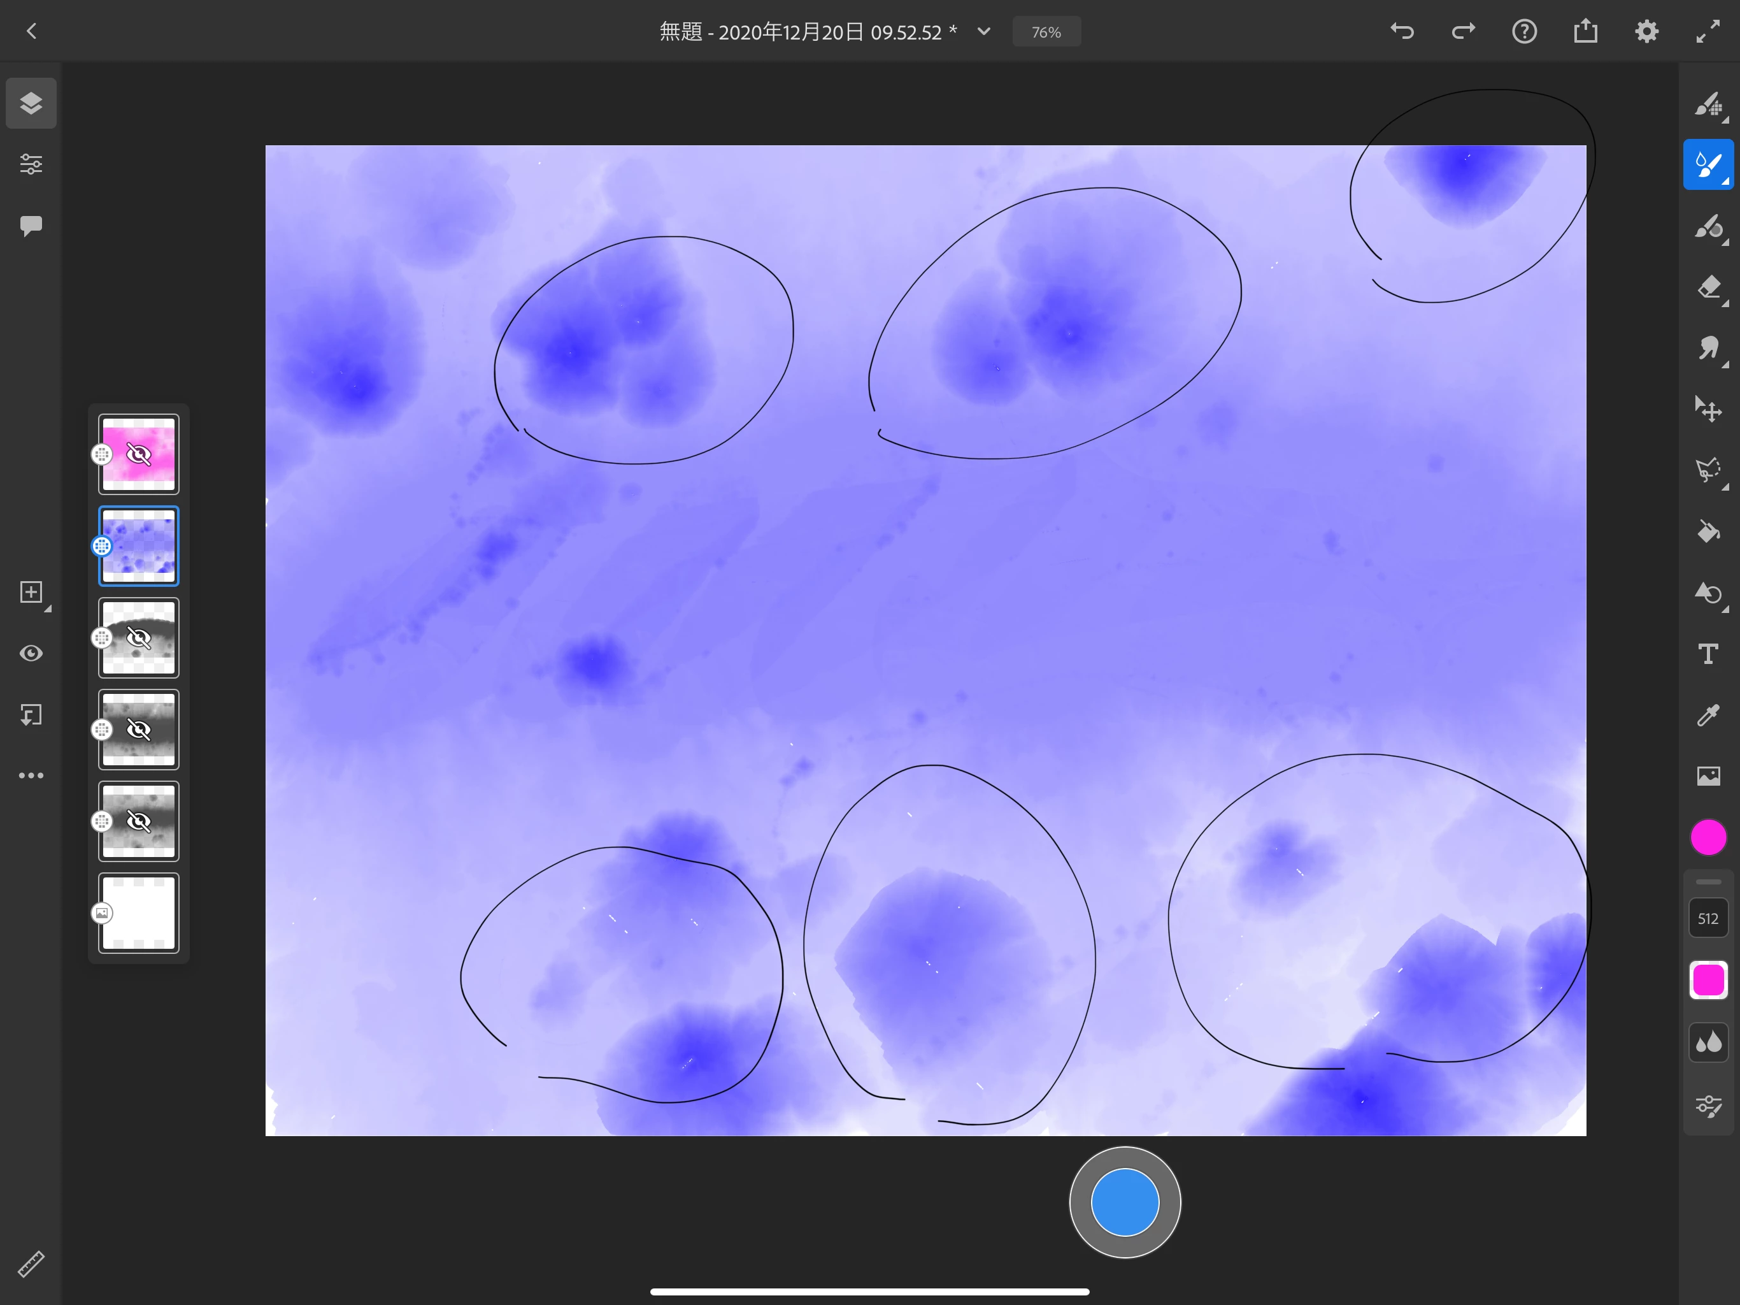Open the 76% zoom level menu
The image size is (1740, 1305).
point(1045,32)
